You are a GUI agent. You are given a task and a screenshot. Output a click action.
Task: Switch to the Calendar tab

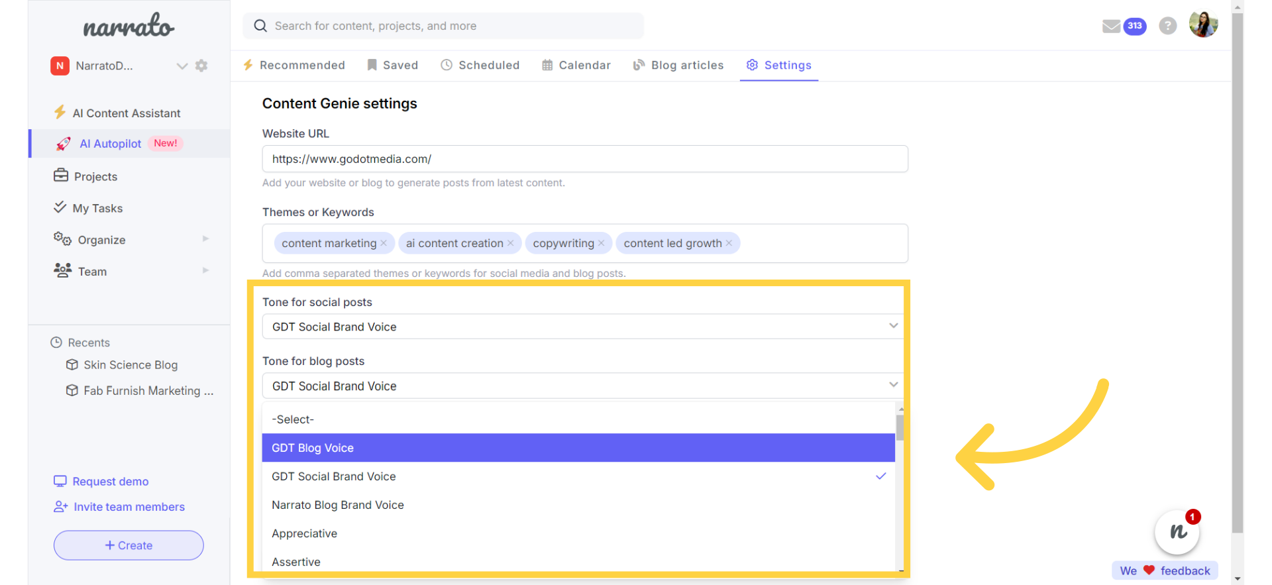click(x=576, y=65)
